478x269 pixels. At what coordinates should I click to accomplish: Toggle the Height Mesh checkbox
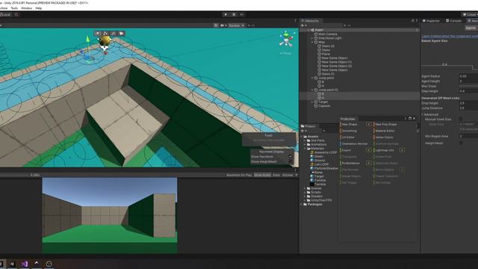461,143
